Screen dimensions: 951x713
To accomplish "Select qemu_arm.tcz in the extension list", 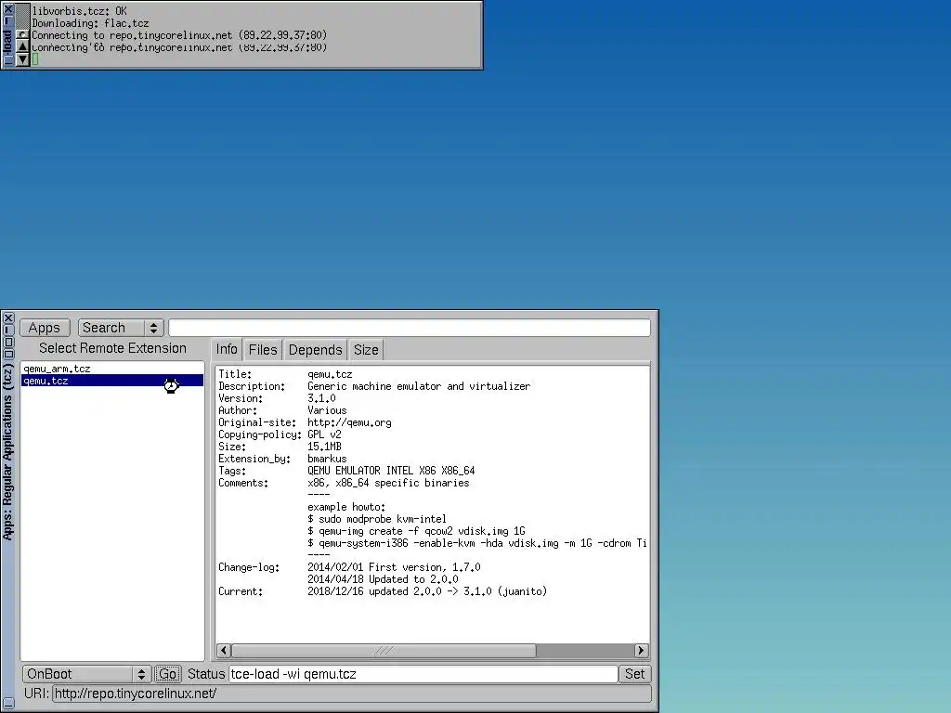I will (x=112, y=369).
